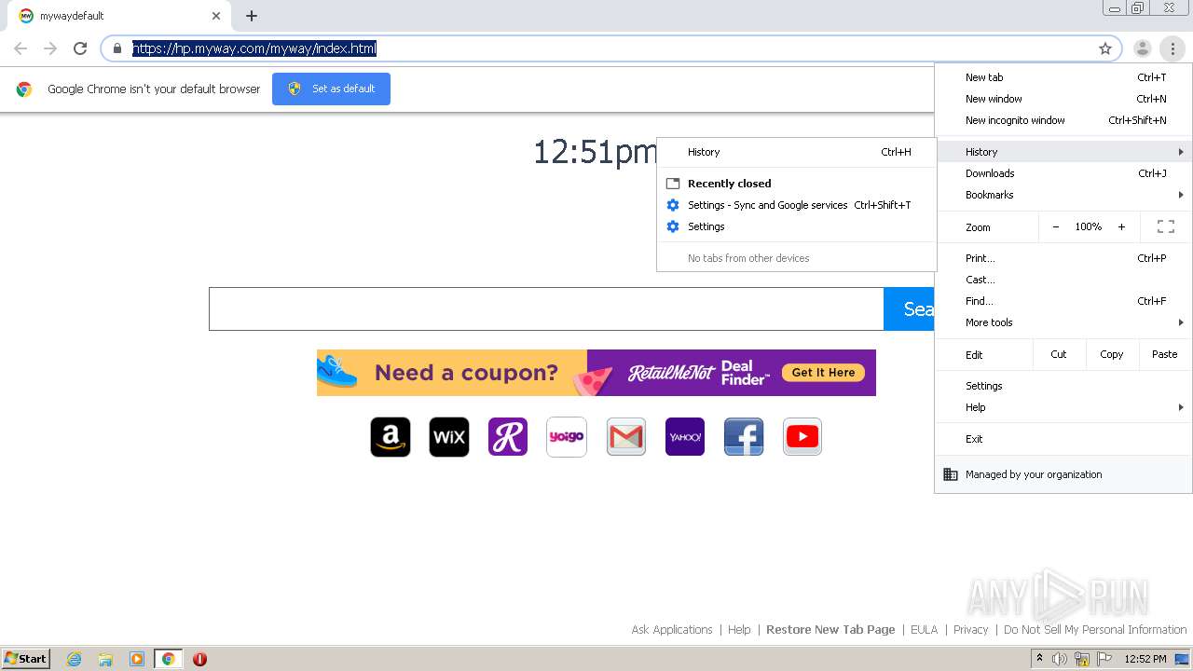Expand the More tools submenu

1063,322
